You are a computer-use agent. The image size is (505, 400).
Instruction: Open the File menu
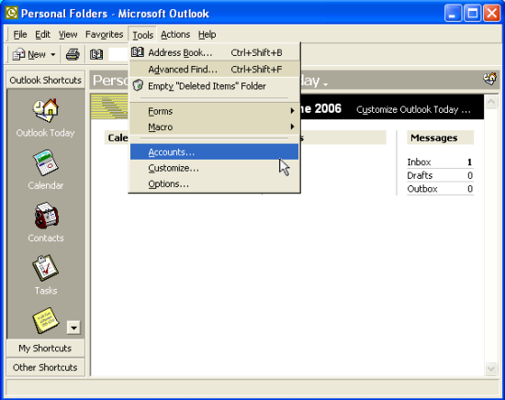(20, 35)
